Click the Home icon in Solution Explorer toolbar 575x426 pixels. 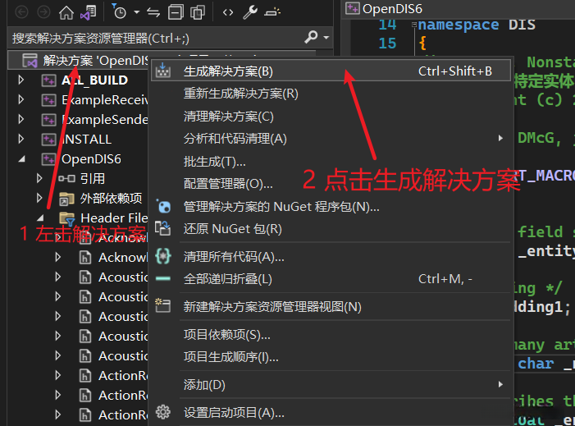(66, 12)
